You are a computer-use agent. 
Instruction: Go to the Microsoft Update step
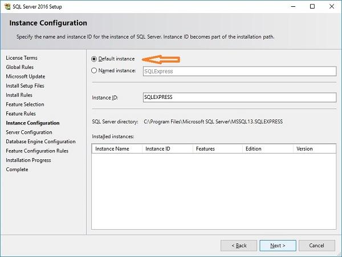tap(26, 76)
